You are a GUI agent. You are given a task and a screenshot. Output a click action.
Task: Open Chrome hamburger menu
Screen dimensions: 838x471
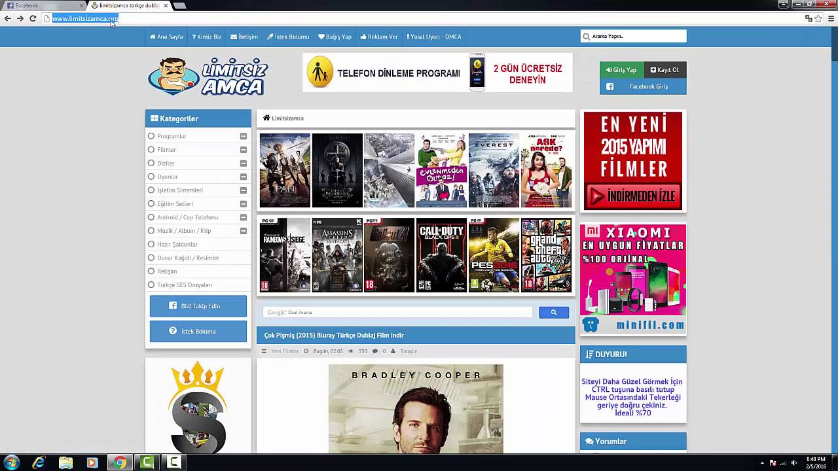[x=831, y=18]
